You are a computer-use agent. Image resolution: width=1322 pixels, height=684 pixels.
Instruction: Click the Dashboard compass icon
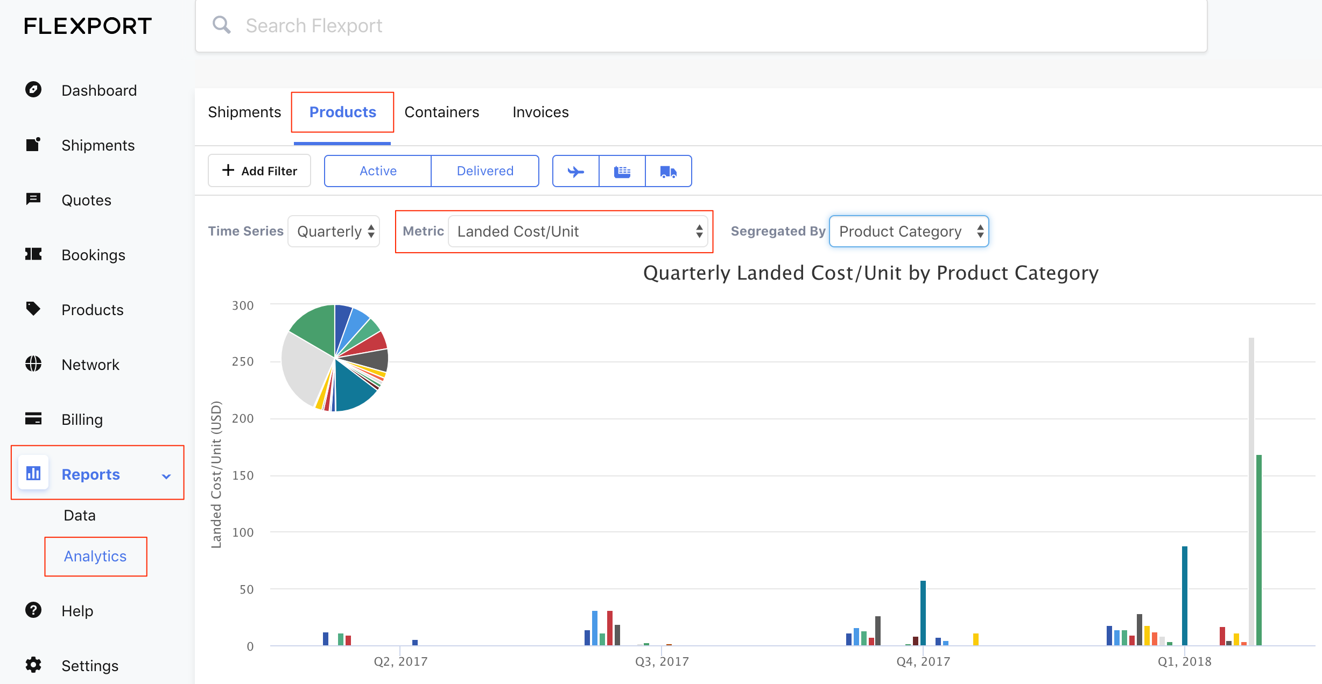33,89
